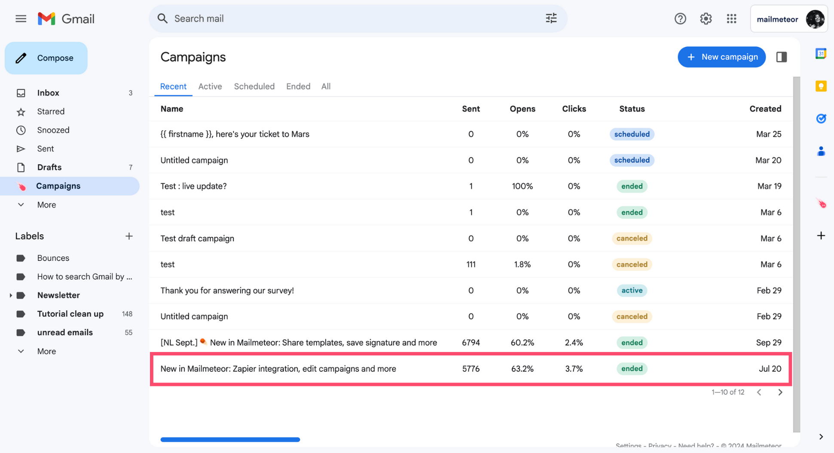This screenshot has height=453, width=834.
Task: Click the Created column header
Action: pos(765,109)
